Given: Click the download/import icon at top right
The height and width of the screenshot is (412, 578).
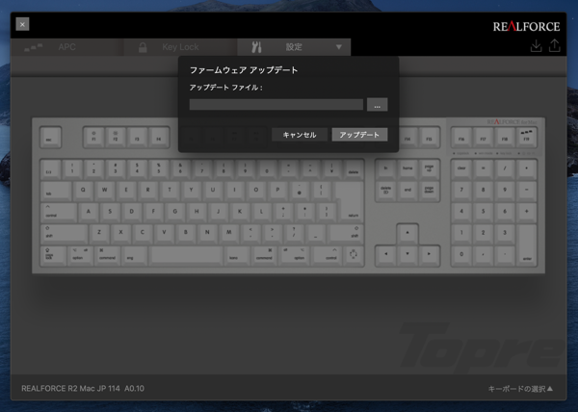Looking at the screenshot, I should tap(536, 46).
